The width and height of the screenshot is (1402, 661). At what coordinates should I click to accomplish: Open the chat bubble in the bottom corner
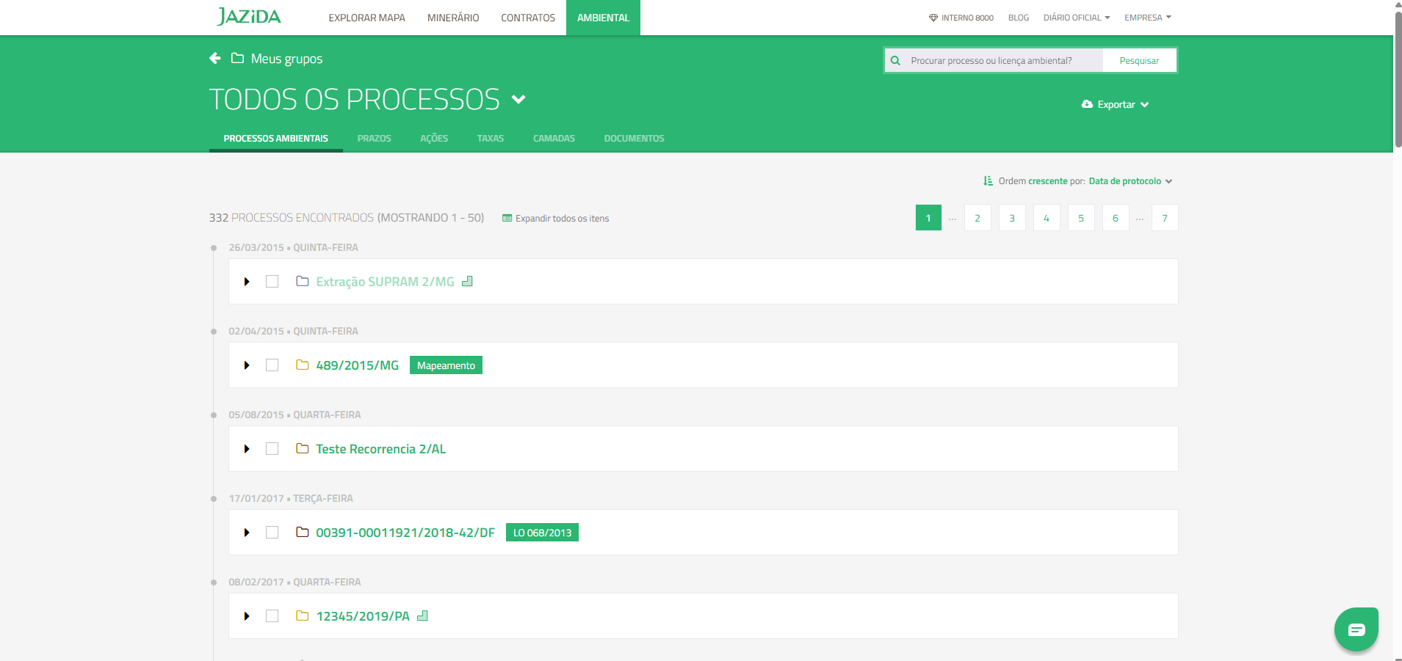pos(1355,629)
